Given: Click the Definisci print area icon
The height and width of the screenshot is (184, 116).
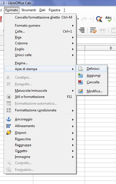Looking at the screenshot, I should point(81,69).
